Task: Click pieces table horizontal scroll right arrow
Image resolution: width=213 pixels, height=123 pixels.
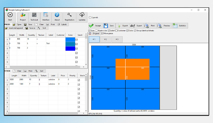Action: coord(84,67)
